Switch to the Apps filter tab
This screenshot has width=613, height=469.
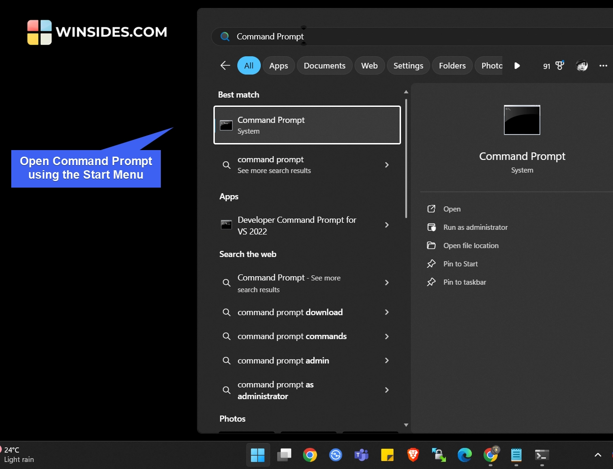[279, 66]
